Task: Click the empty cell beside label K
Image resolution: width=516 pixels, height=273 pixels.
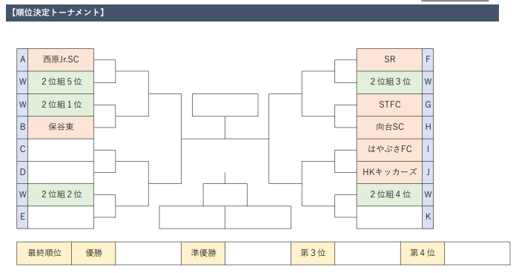Action: (389, 217)
